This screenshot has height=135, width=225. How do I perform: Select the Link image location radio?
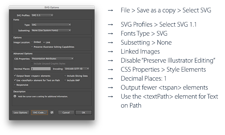coord(44,42)
